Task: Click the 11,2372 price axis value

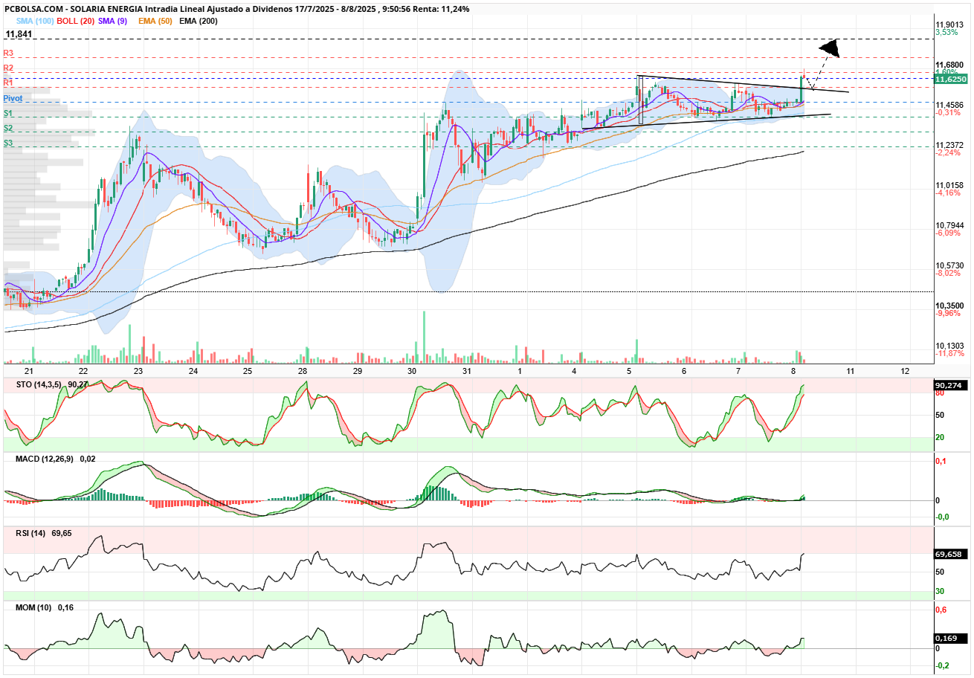Action: [949, 145]
